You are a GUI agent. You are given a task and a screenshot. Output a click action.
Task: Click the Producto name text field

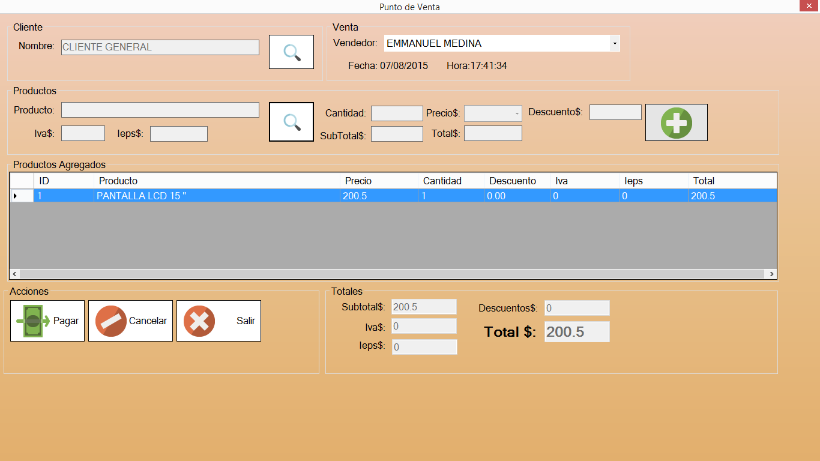[x=160, y=110]
